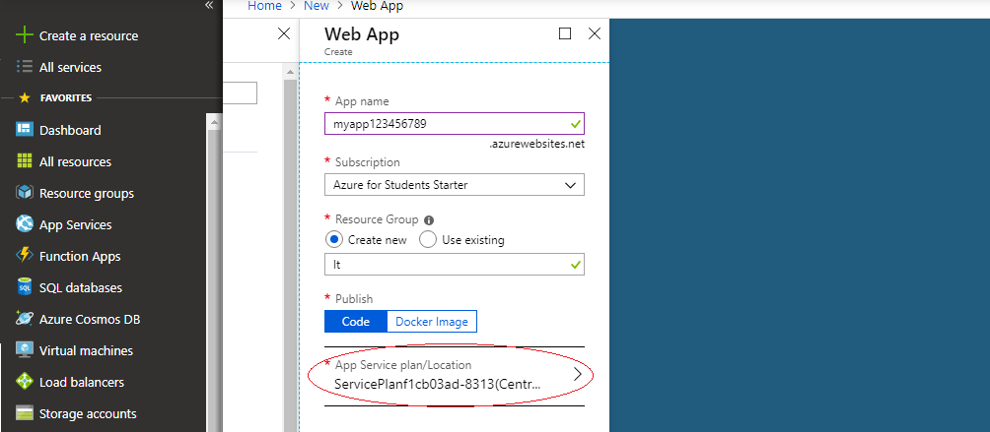Click ServicePlanf1cb03ad-8313 plan text
This screenshot has height=432, width=990.
click(x=437, y=384)
